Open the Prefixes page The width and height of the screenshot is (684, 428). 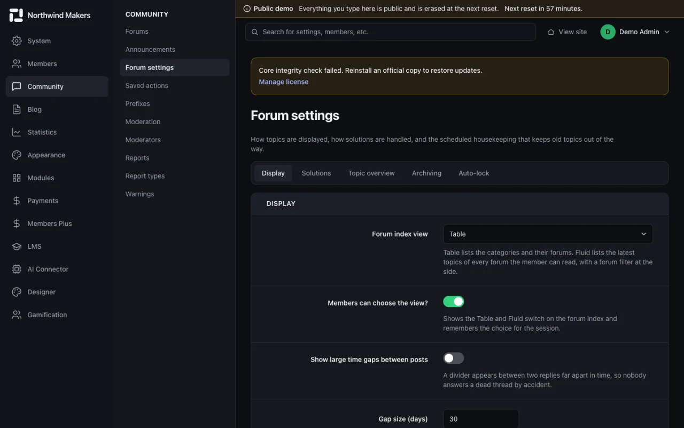[x=175, y=104]
